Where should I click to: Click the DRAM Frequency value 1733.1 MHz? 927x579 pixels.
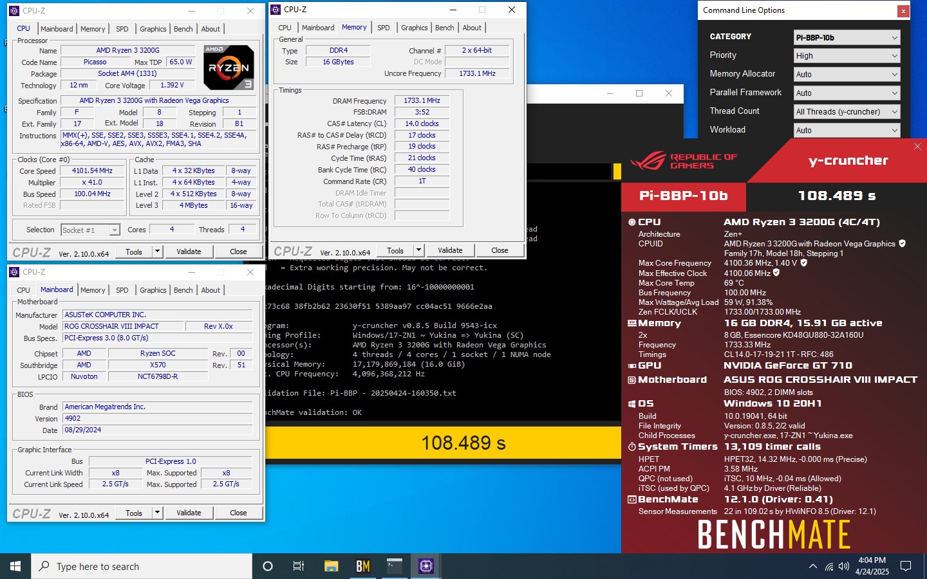coord(422,100)
